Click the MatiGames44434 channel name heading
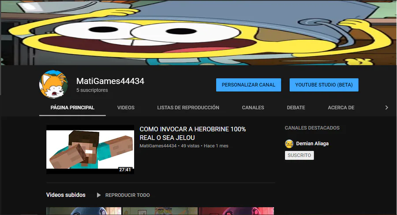 tap(110, 81)
